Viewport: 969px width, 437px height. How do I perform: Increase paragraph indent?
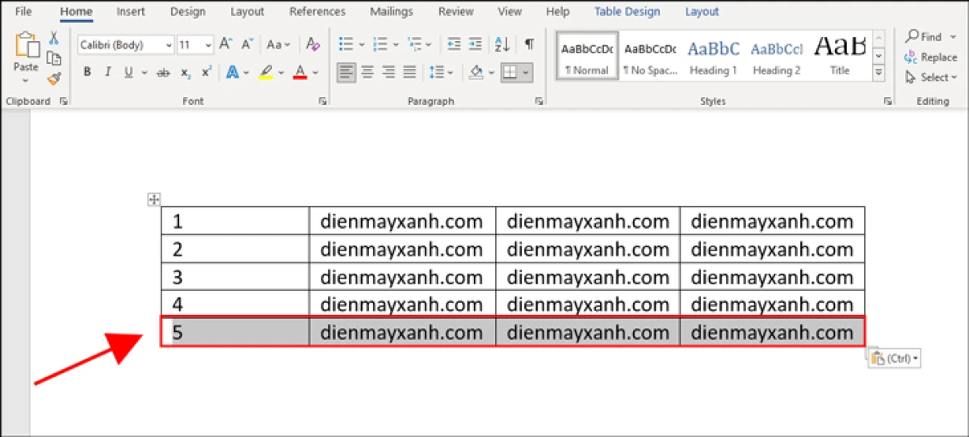476,44
